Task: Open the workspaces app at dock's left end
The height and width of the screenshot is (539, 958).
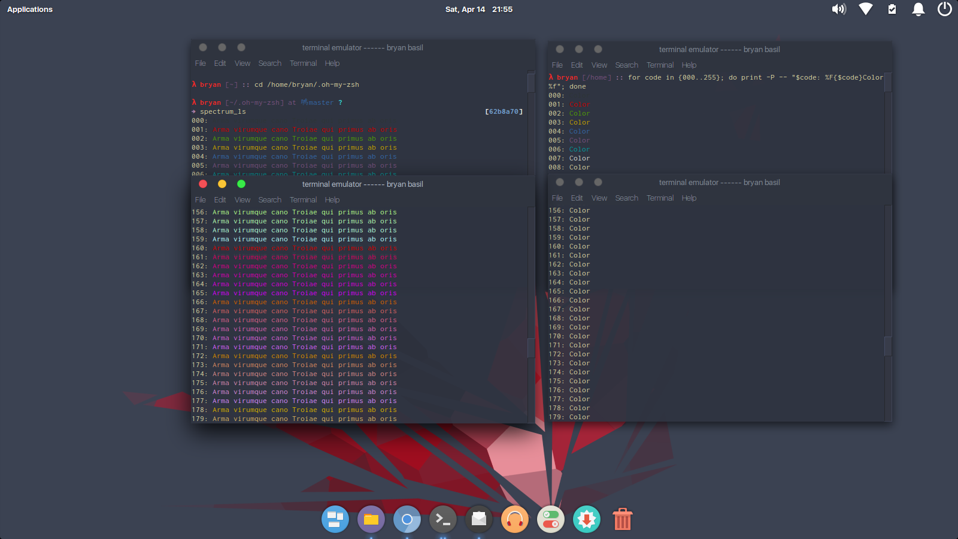Action: pos(335,519)
